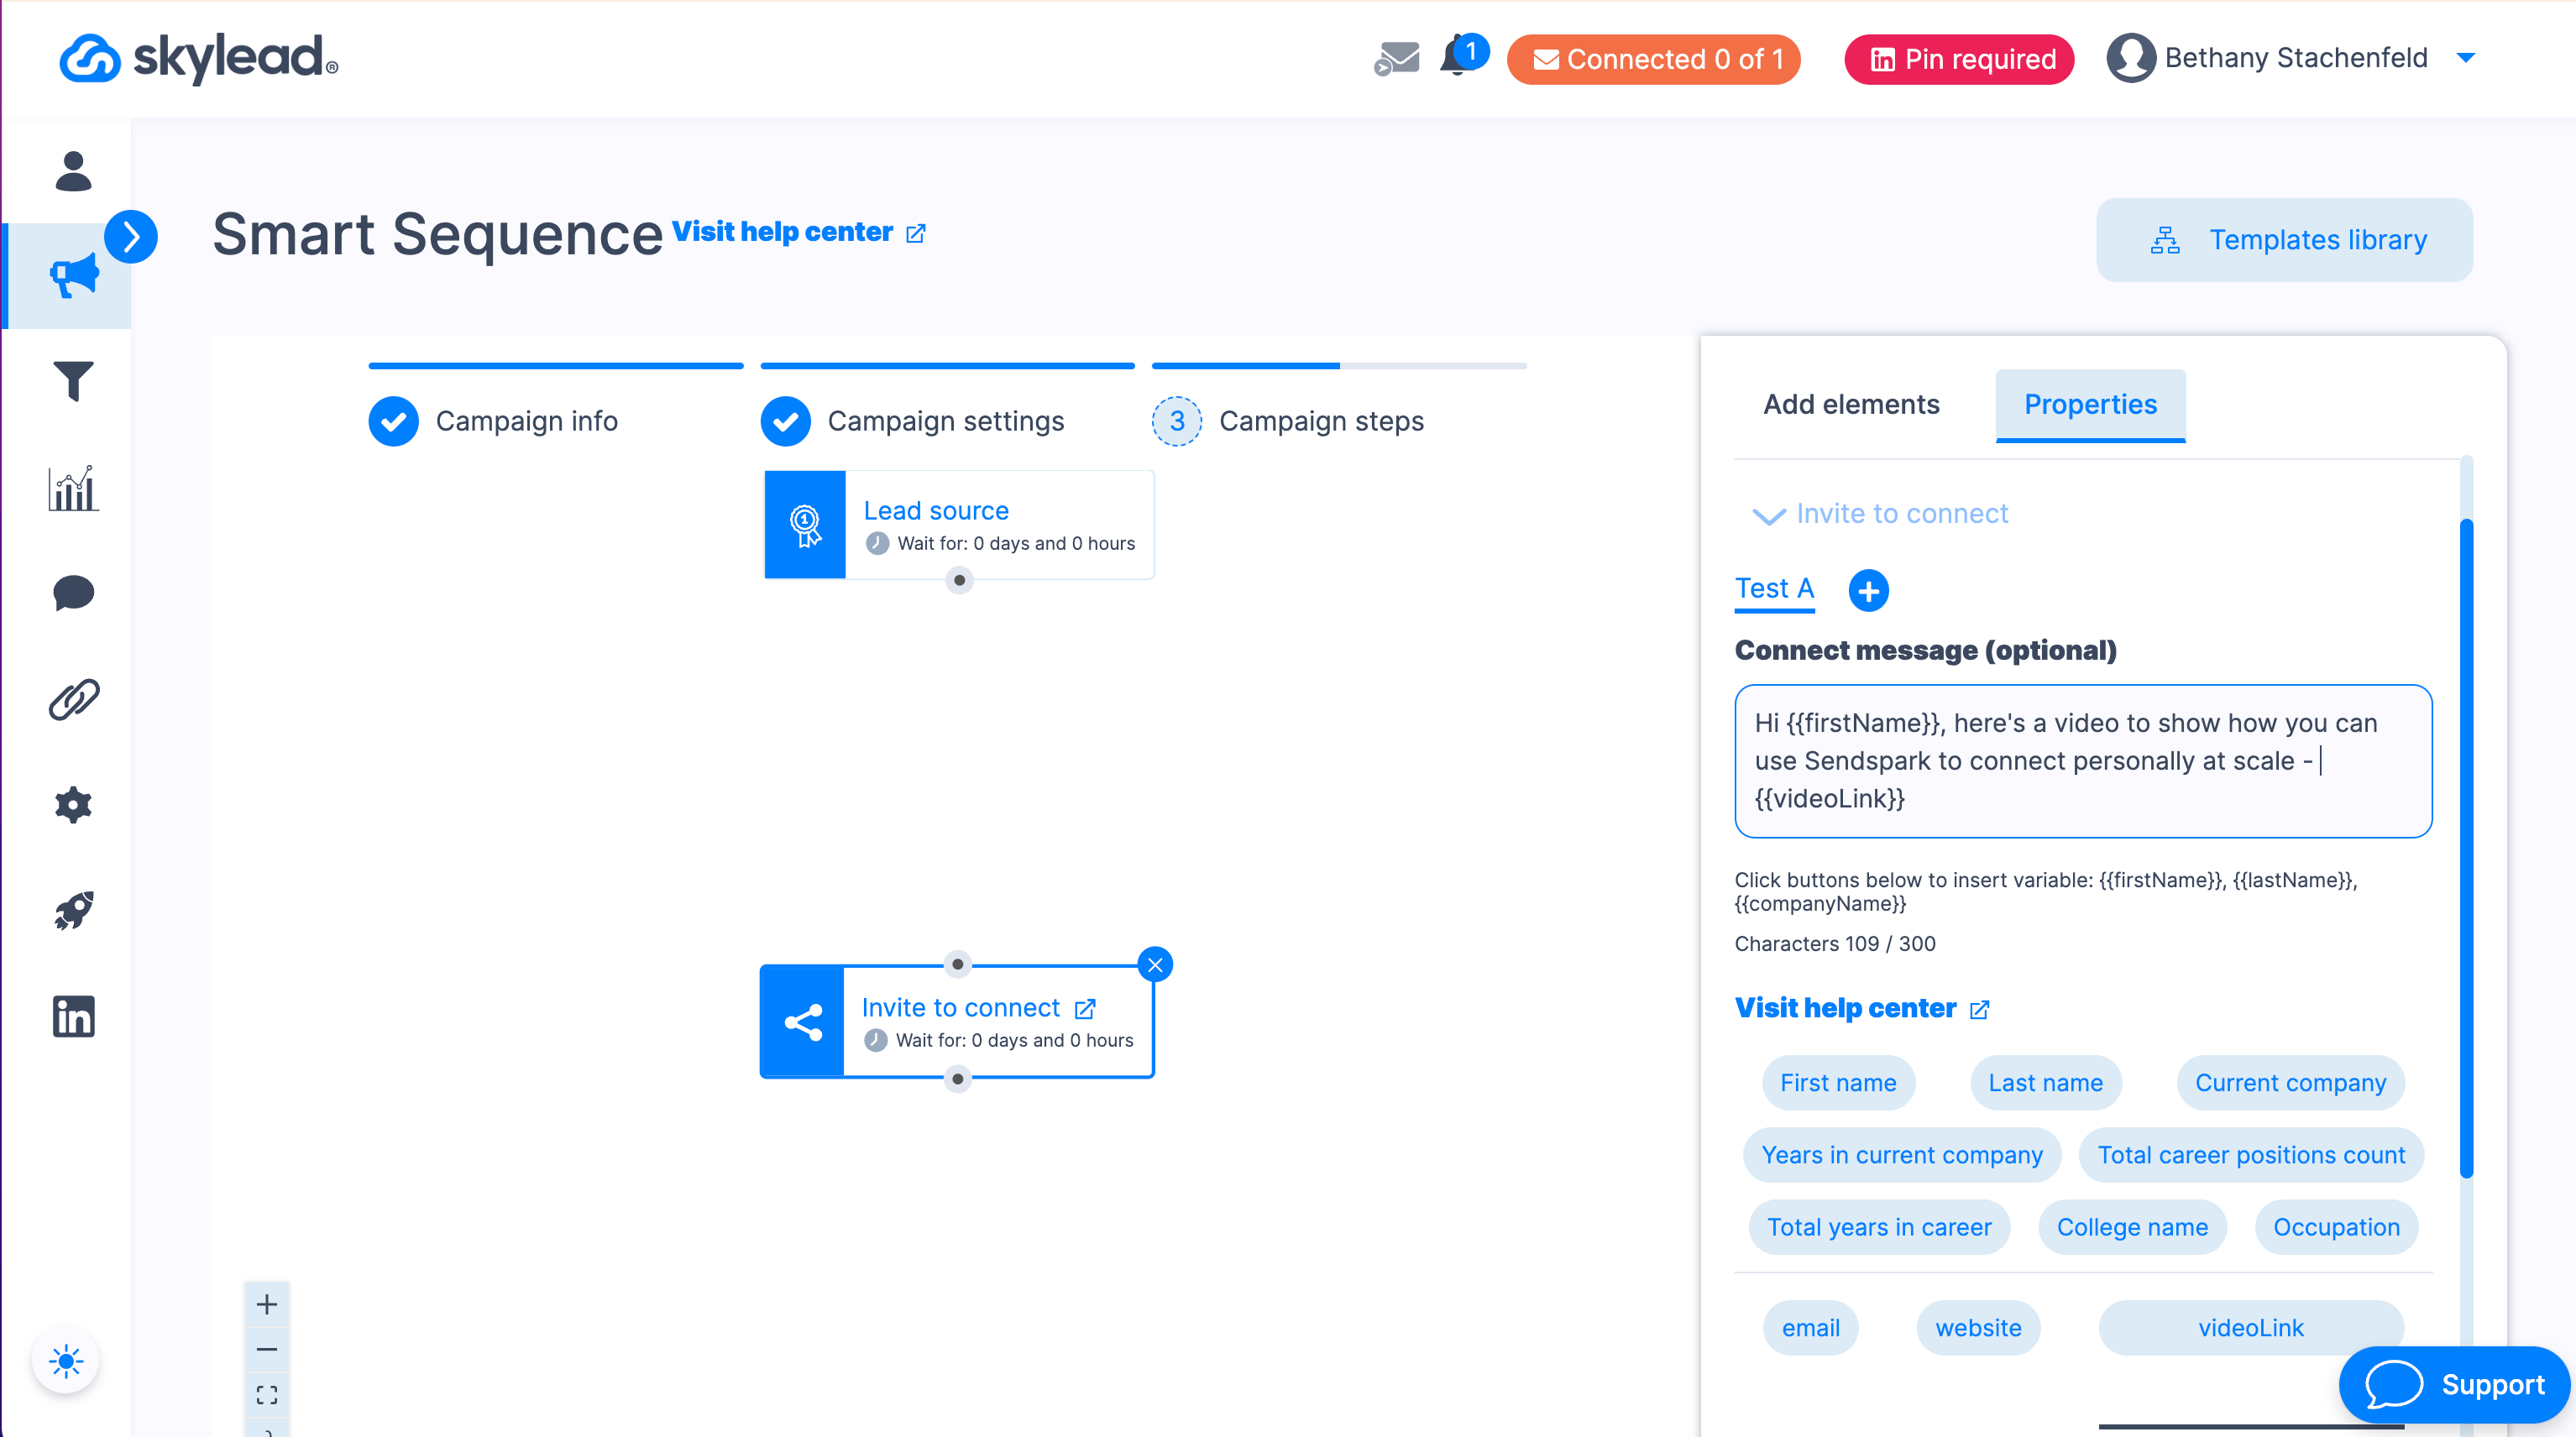Open the Templates library
The image size is (2576, 1437).
pos(2284,240)
